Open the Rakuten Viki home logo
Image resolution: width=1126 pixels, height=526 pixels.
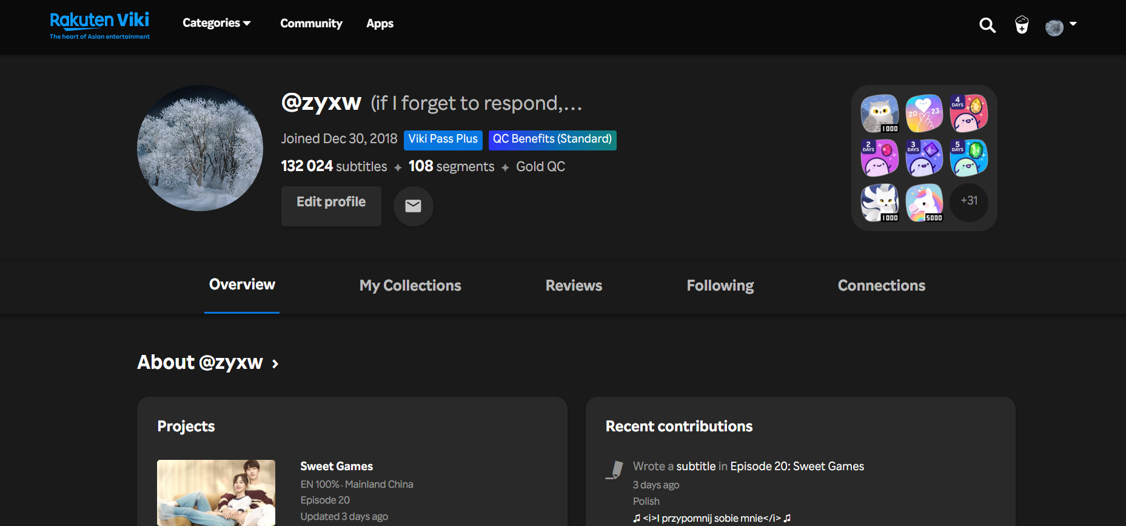pos(99,25)
